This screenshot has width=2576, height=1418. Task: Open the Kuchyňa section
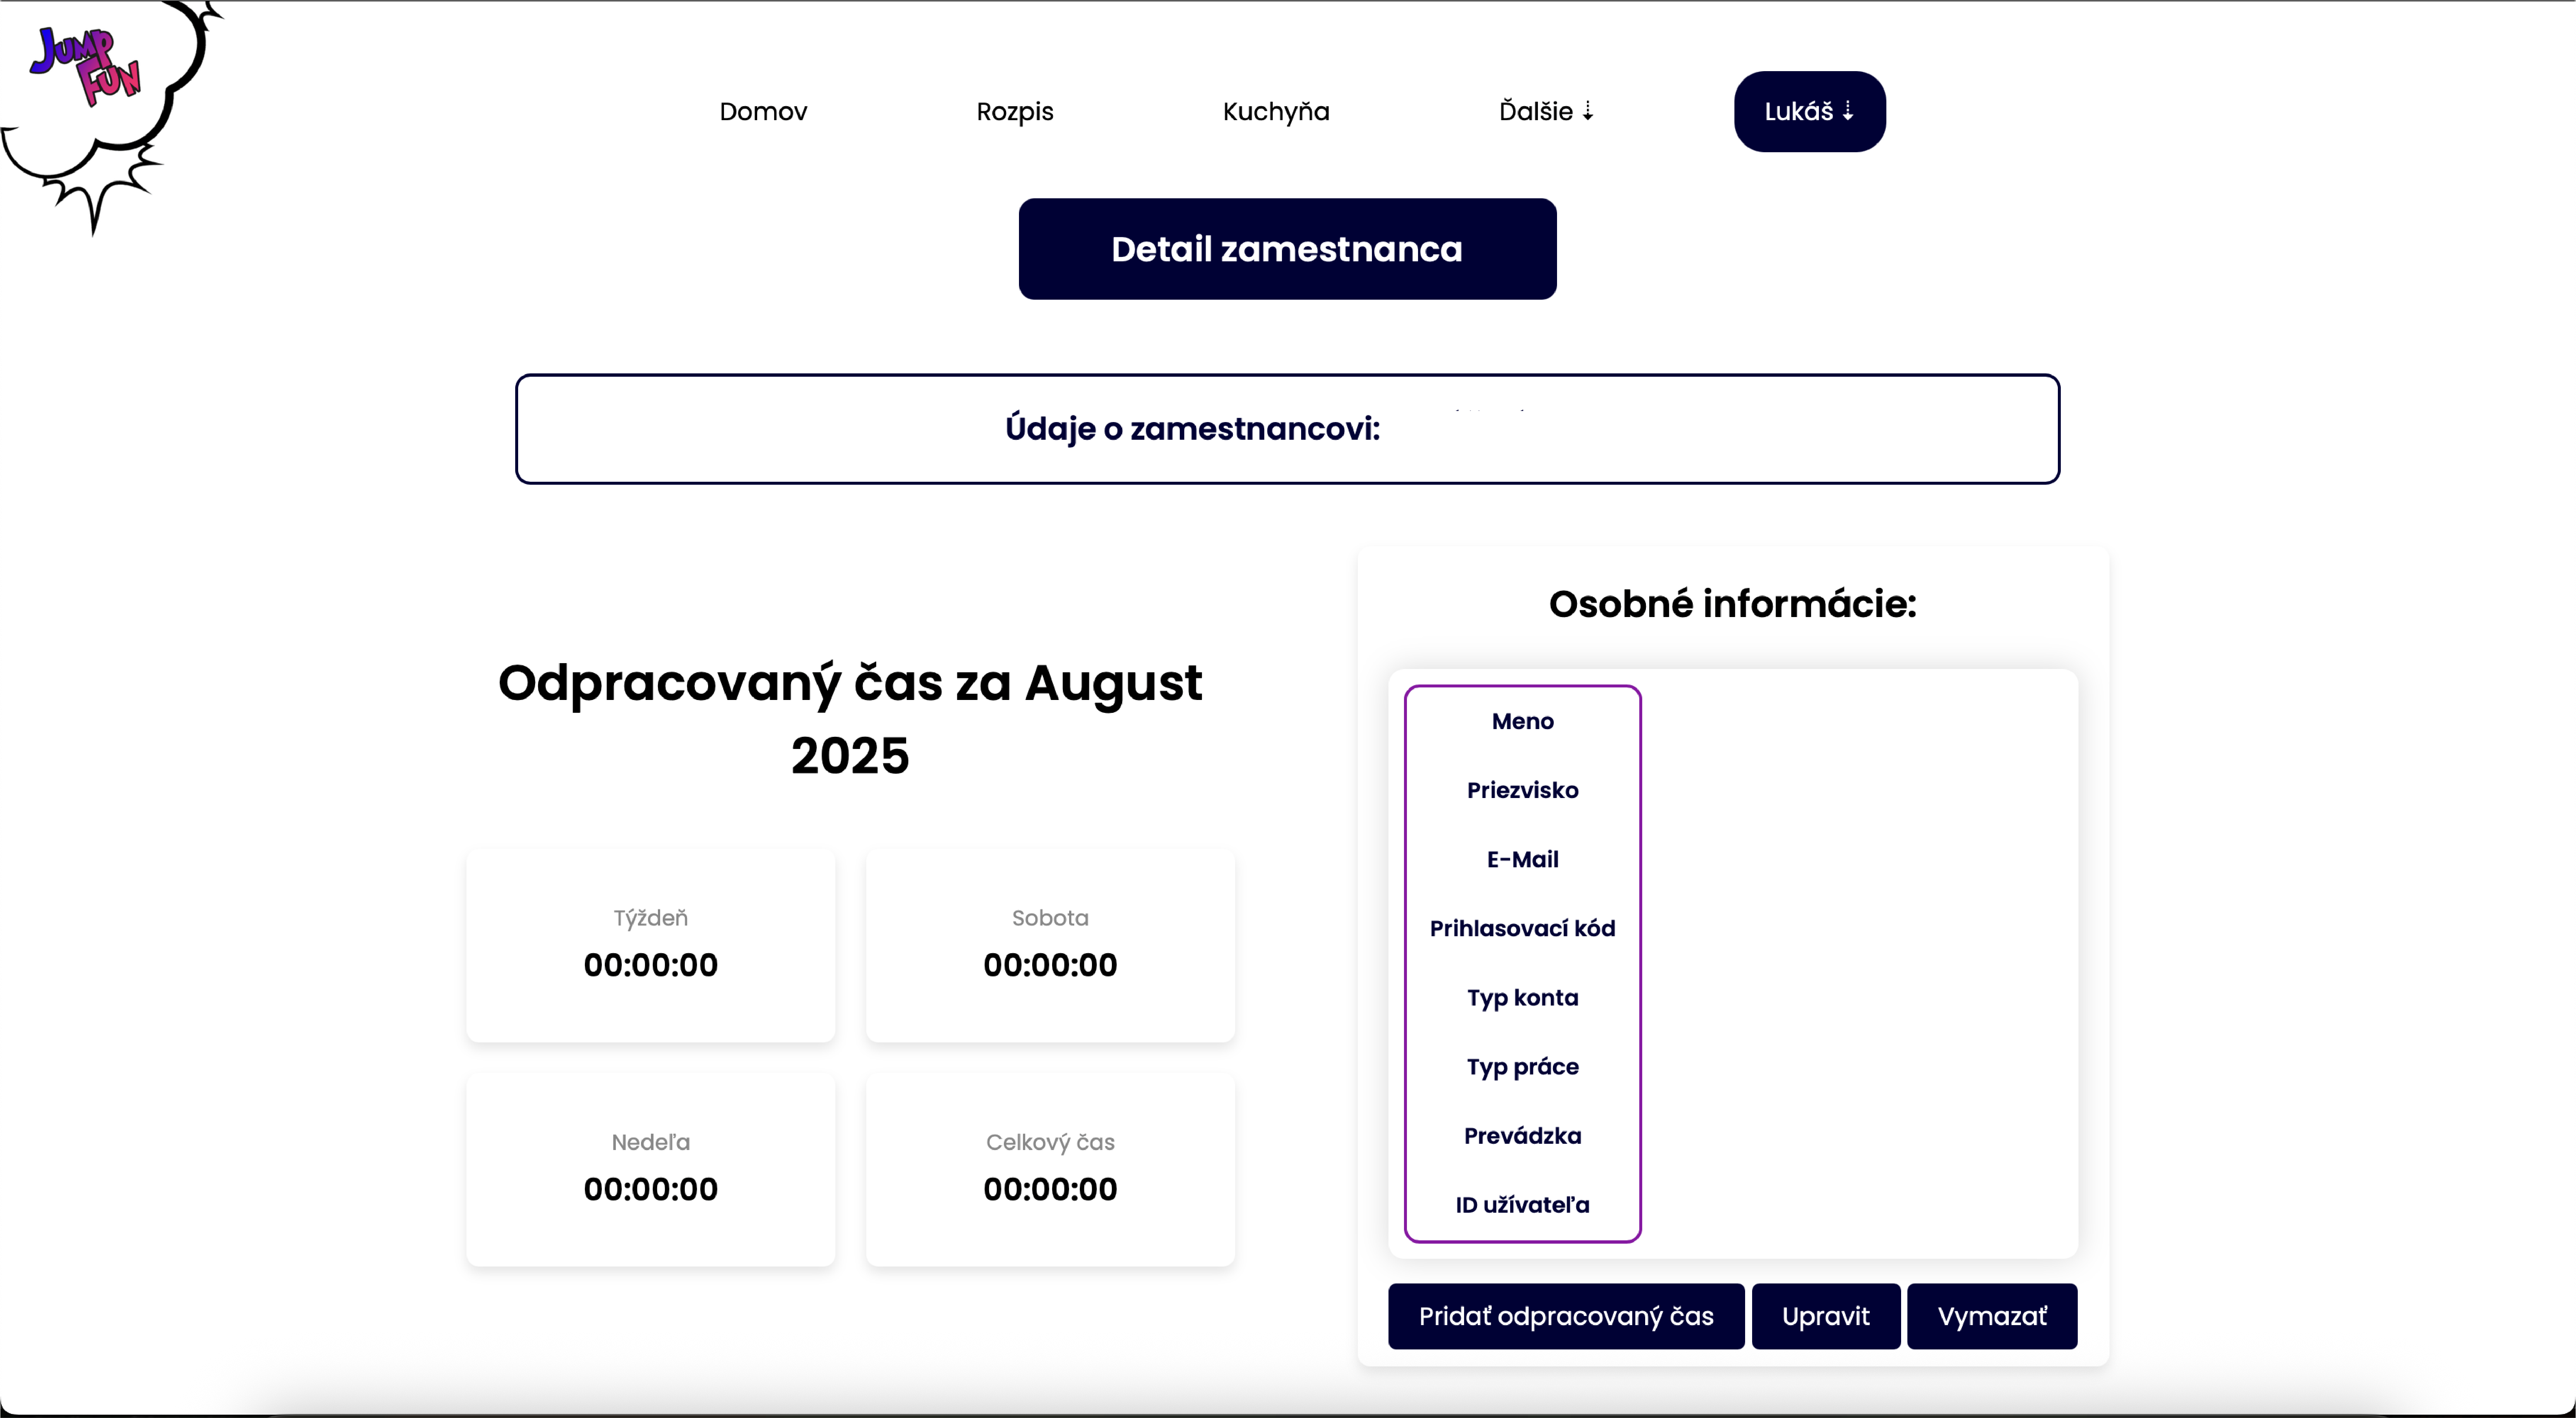point(1276,111)
